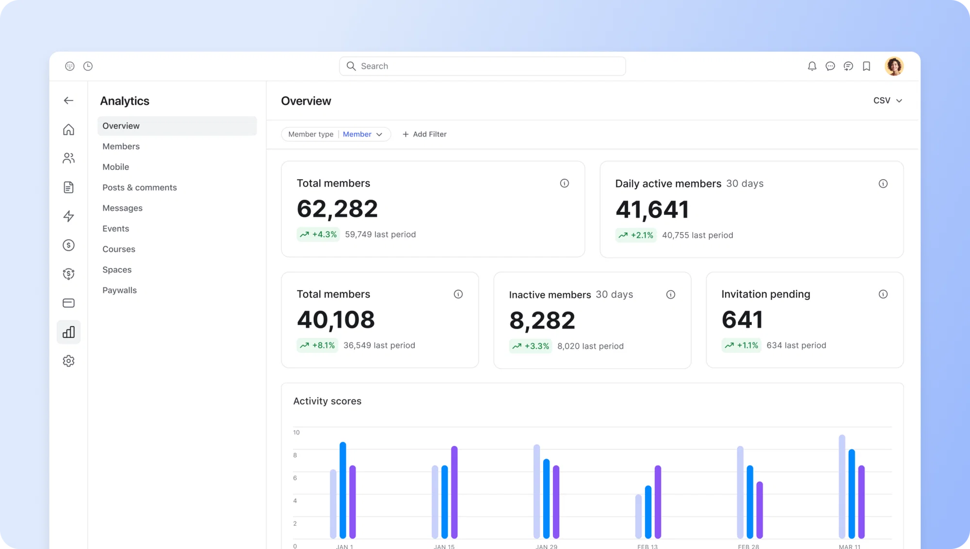
Task: Click info icon on Invitation pending card
Action: 883,294
